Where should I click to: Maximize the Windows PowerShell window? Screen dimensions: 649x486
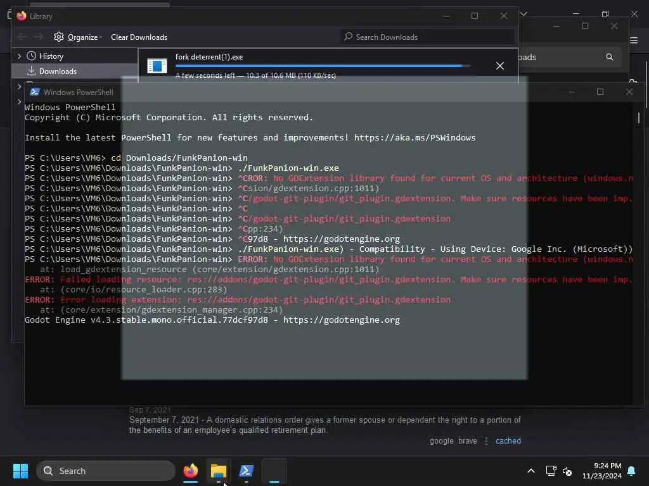click(x=600, y=92)
